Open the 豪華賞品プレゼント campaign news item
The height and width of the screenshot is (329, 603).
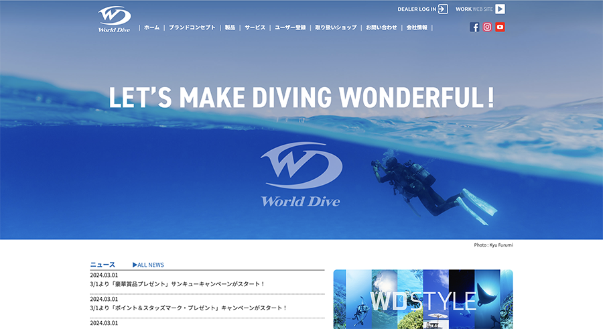tap(178, 284)
